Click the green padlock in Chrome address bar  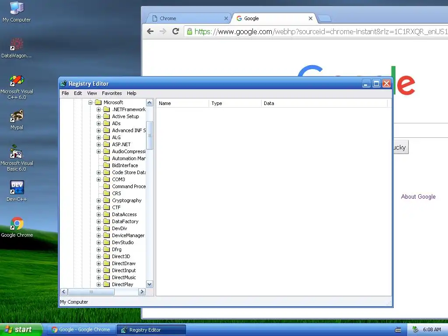189,31
